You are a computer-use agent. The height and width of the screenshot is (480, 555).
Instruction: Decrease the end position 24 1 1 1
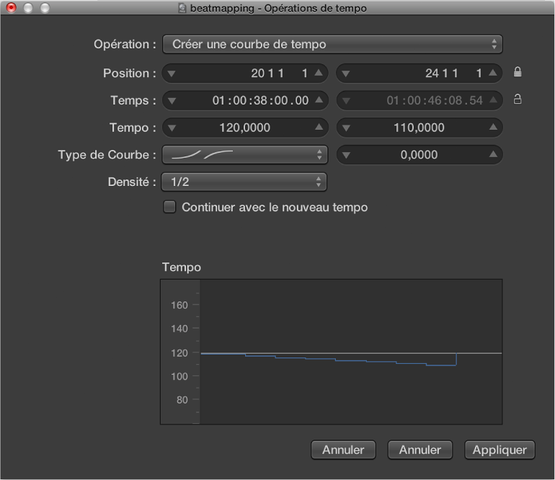(x=346, y=74)
